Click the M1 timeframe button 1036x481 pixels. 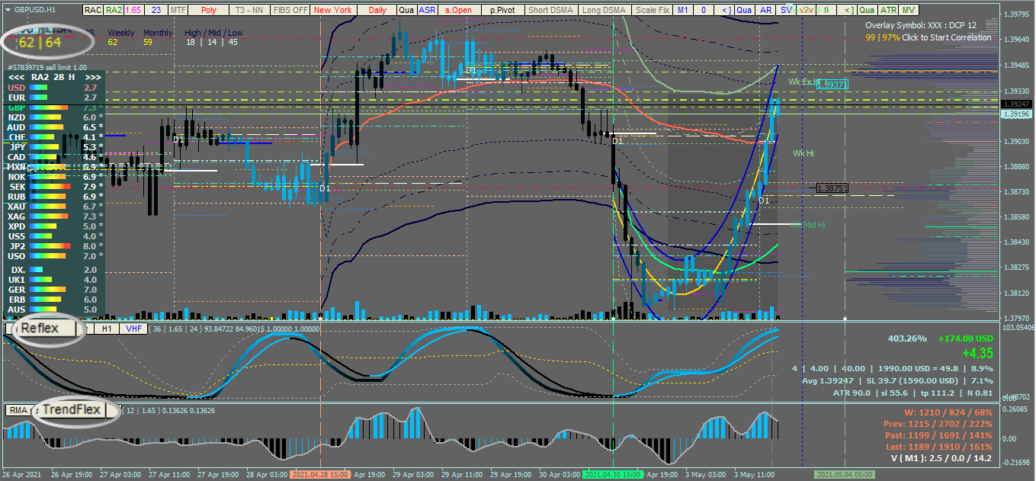click(683, 10)
